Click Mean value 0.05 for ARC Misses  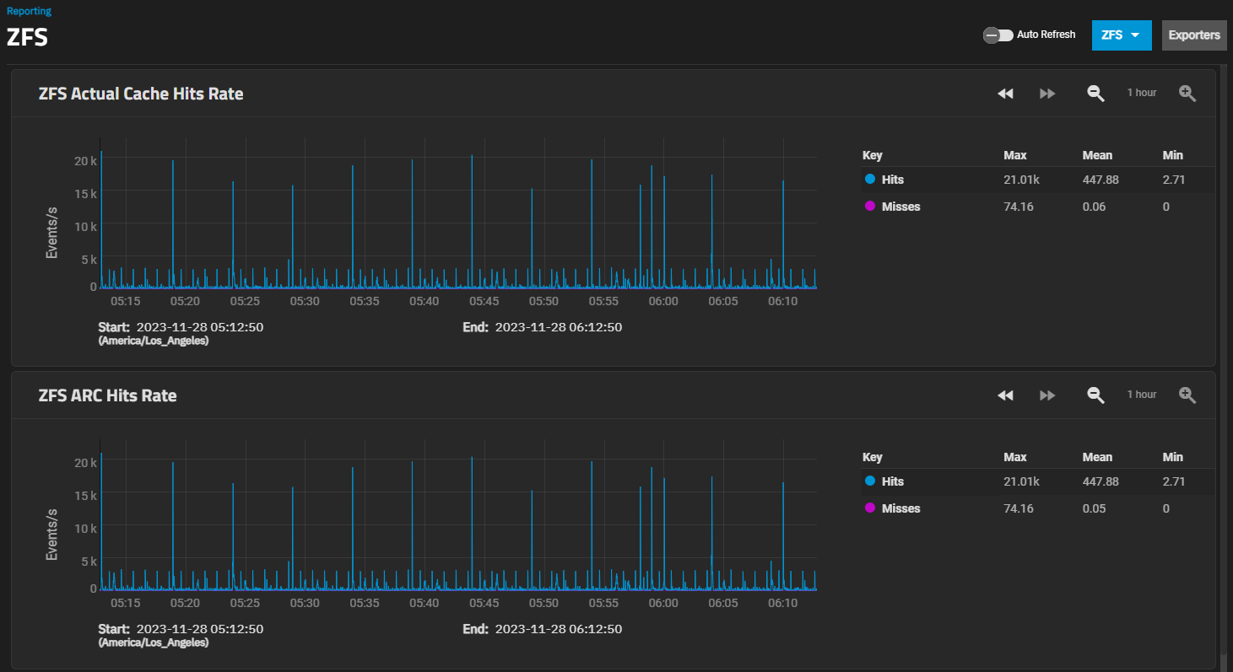click(x=1095, y=508)
